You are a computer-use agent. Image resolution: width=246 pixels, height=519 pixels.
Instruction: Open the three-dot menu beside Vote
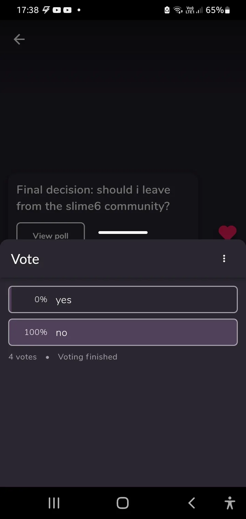click(224, 258)
